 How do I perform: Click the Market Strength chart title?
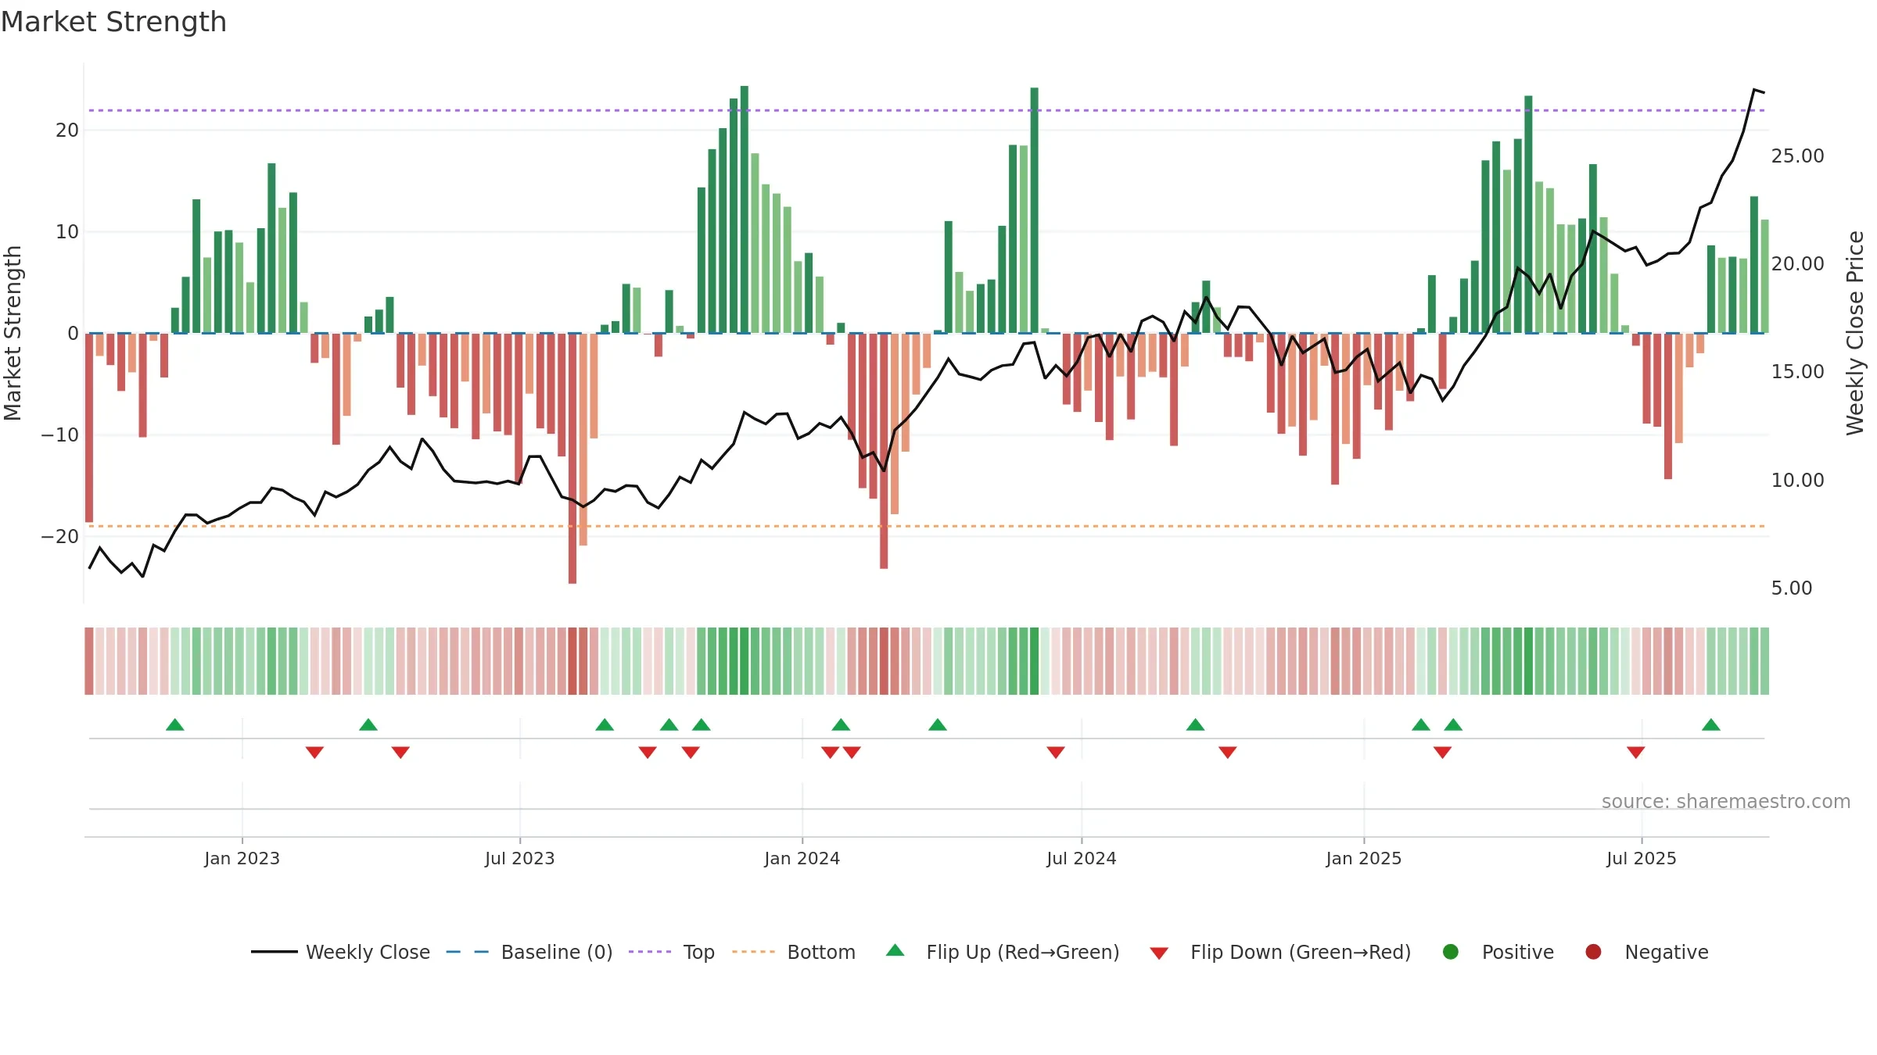(x=114, y=22)
